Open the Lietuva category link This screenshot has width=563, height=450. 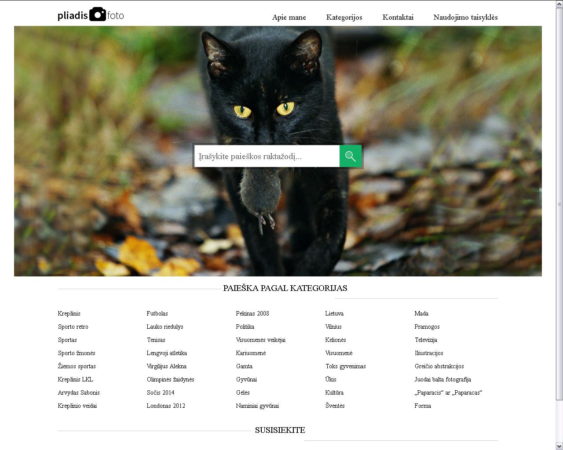point(334,313)
